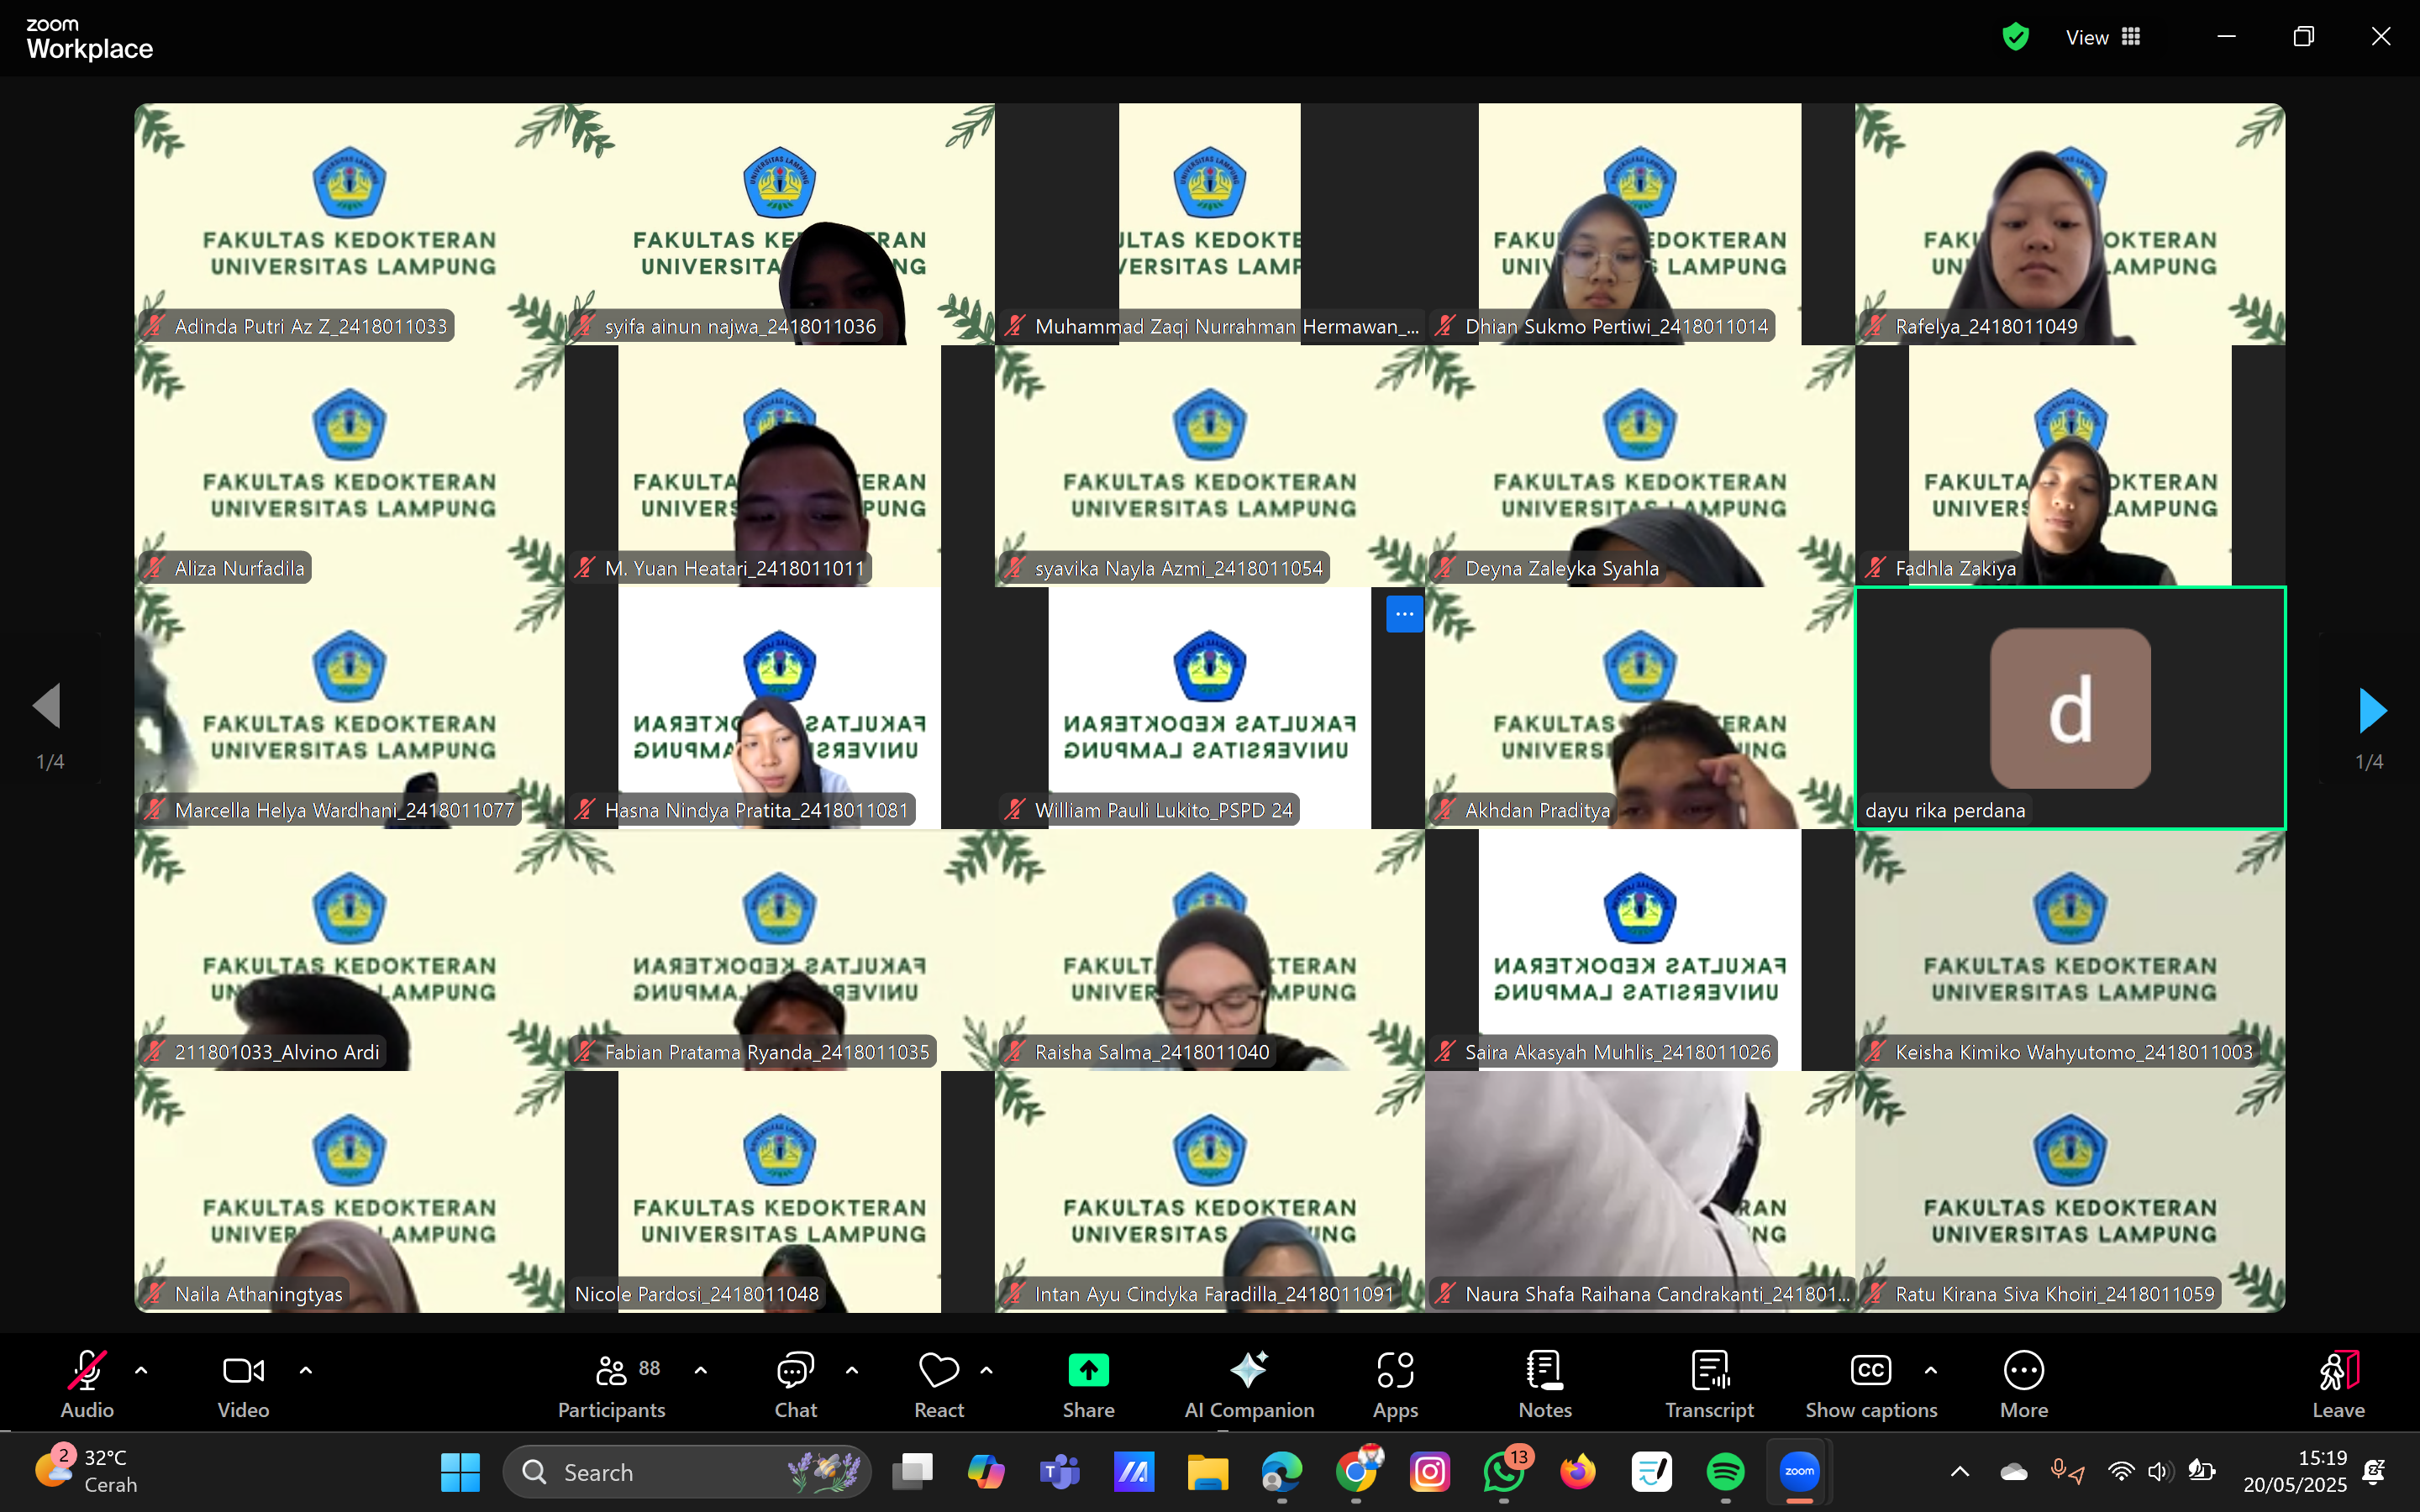Show hidden system tray icons

[x=1960, y=1472]
